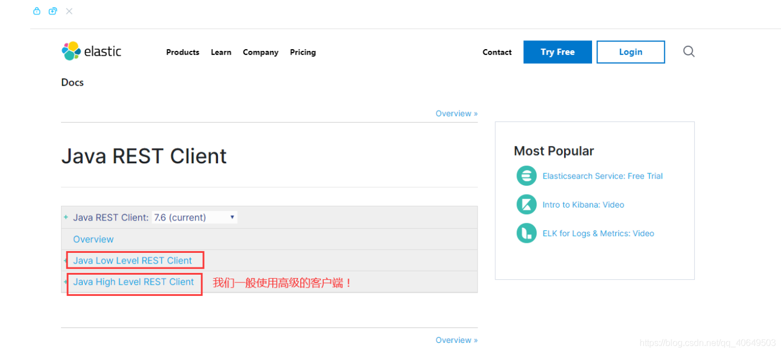This screenshot has height=353, width=781.
Task: Open the Products menu
Action: [x=183, y=52]
